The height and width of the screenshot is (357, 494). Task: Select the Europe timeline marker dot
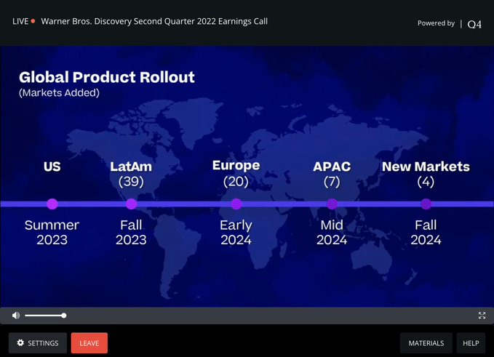click(x=236, y=204)
